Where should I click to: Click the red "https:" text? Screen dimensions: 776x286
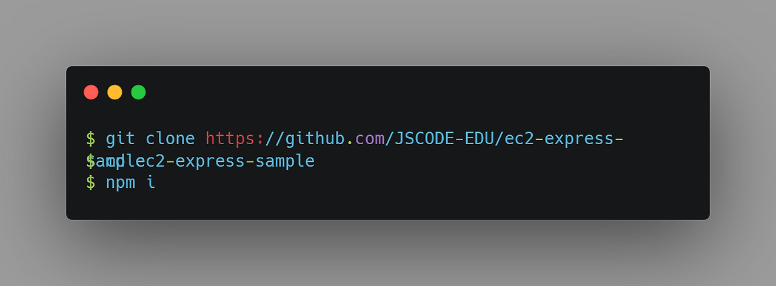tap(235, 139)
